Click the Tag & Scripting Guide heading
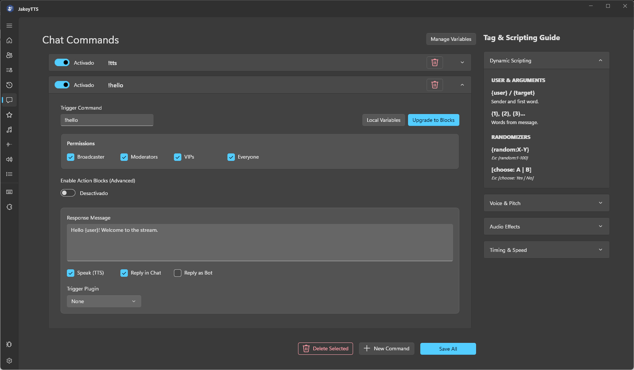 click(x=521, y=38)
